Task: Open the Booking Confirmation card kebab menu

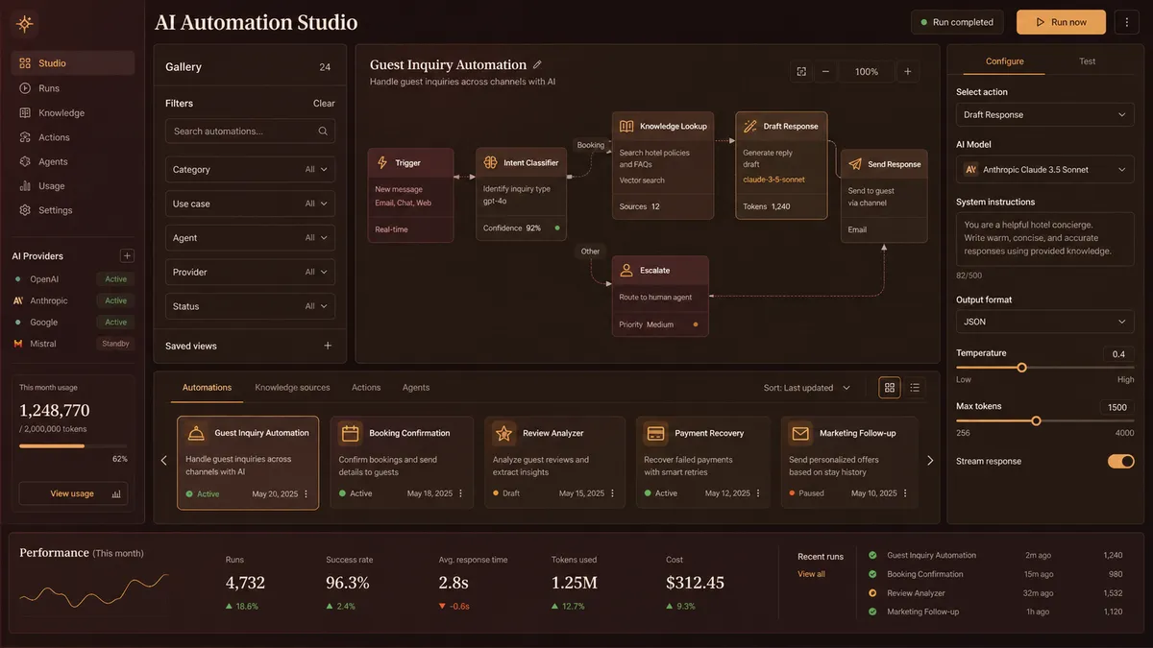Action: pyautogui.click(x=460, y=493)
